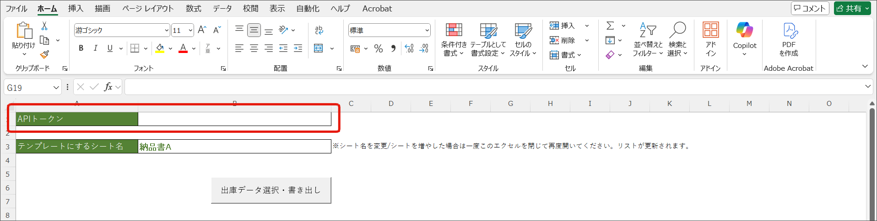
Task: Increase indent icon
Action: (298, 48)
